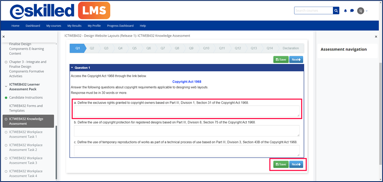Open ICTWEB432 Workplace Assessment Task 2
Viewport: 383px width, 182px height.
(x=26, y=147)
